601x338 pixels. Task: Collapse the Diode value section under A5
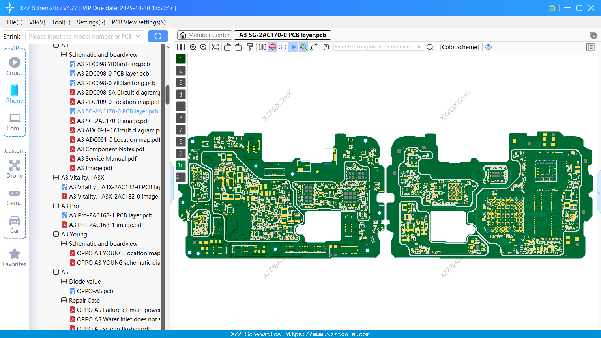click(x=64, y=281)
